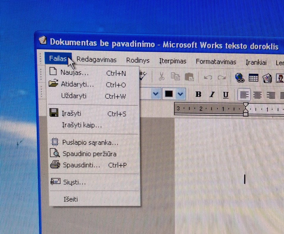
Task: Center align the text
Action: tap(257, 95)
